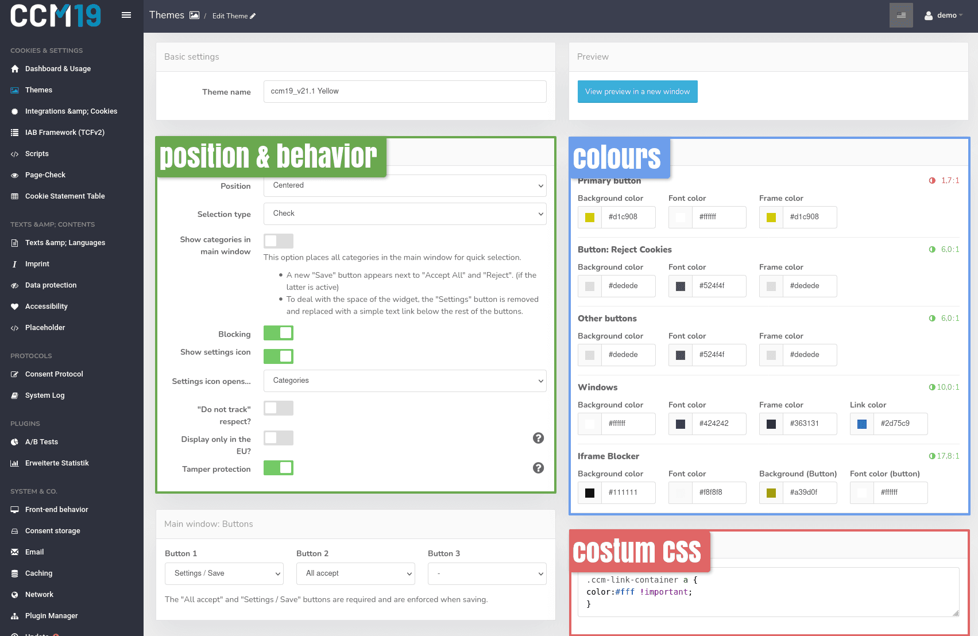Disable the Blocking toggle
Screen dimensions: 978x636
pos(278,332)
